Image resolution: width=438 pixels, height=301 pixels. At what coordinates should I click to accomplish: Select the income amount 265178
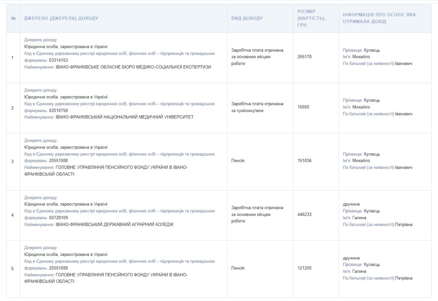click(x=305, y=57)
